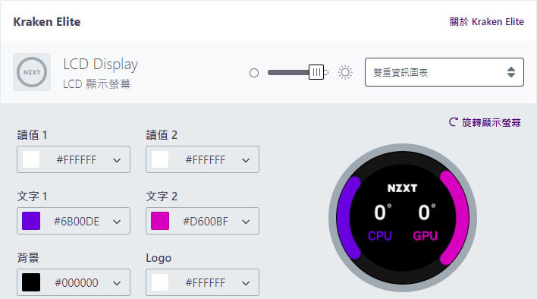The width and height of the screenshot is (537, 299).
Task: Click the high brightness sun icon
Action: (345, 72)
